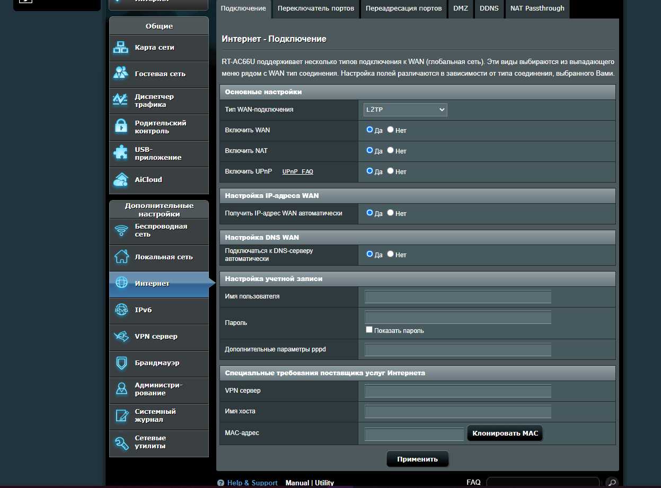Click the Пароль input field
The width and height of the screenshot is (661, 488).
point(458,318)
